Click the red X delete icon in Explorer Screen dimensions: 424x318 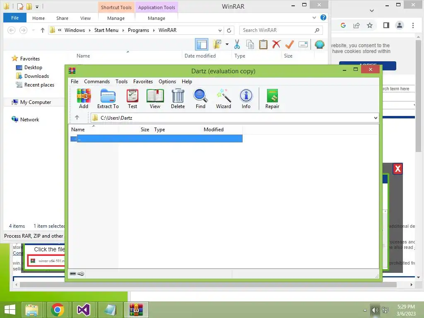(x=276, y=44)
